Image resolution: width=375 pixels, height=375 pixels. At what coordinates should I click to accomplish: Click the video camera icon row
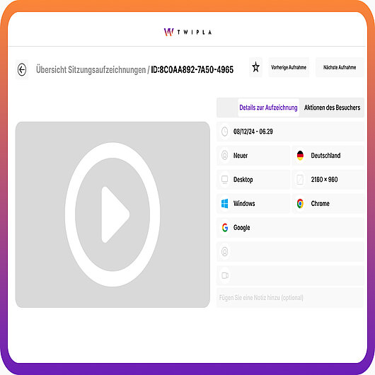[290, 275]
